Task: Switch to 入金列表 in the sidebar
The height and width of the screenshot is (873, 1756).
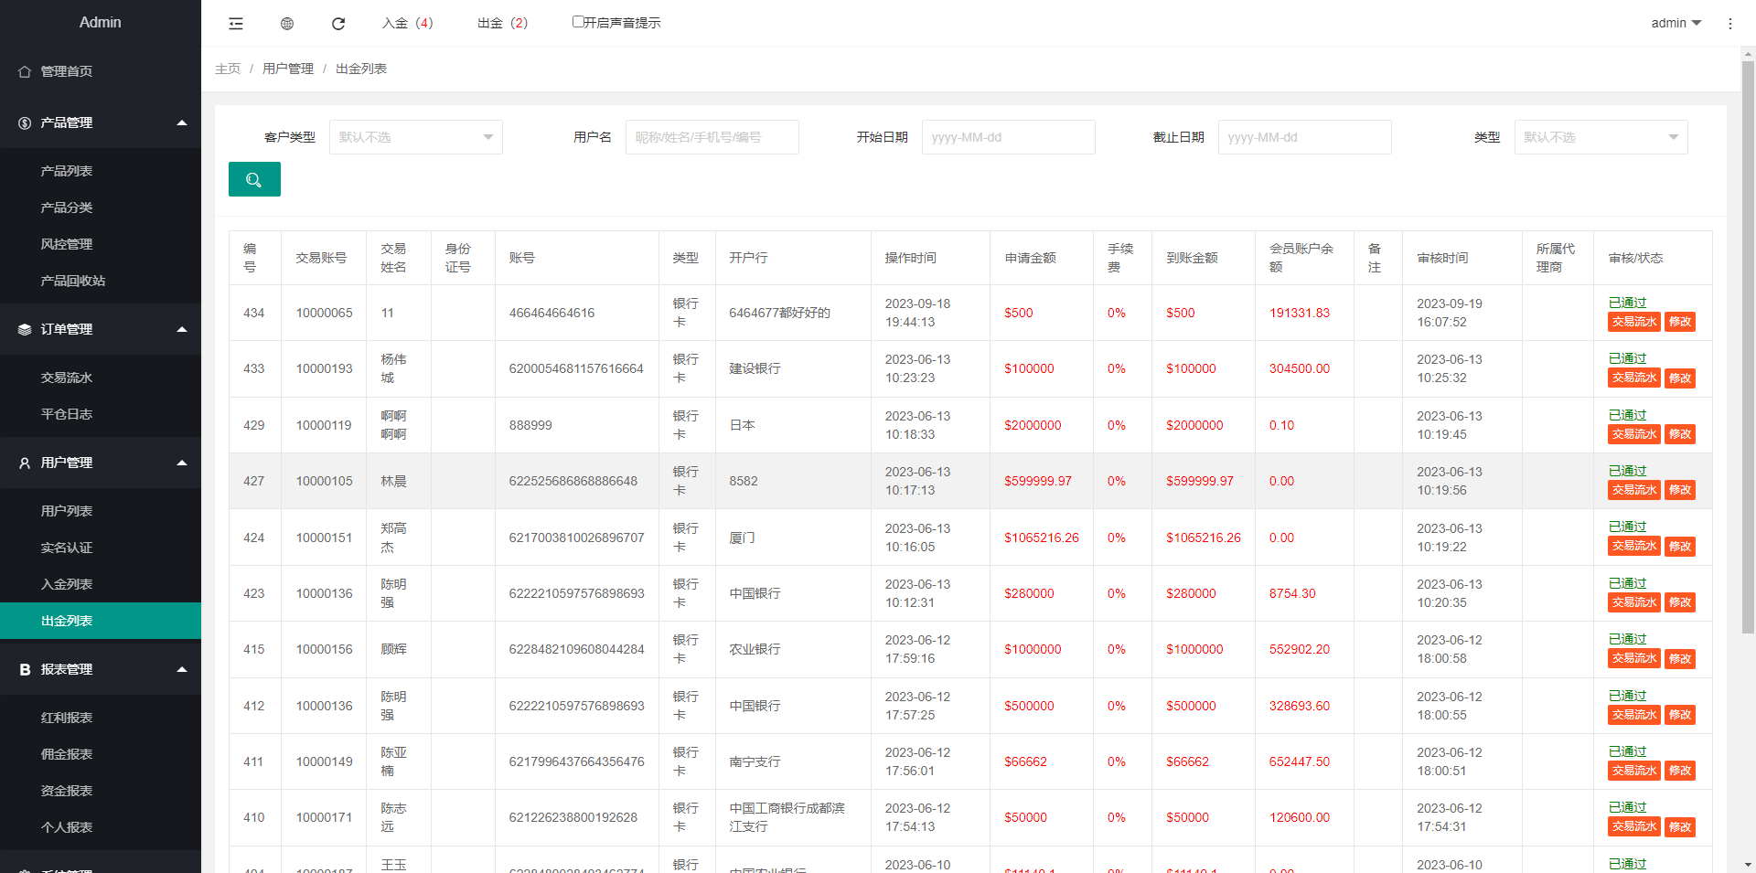Action: coord(65,583)
